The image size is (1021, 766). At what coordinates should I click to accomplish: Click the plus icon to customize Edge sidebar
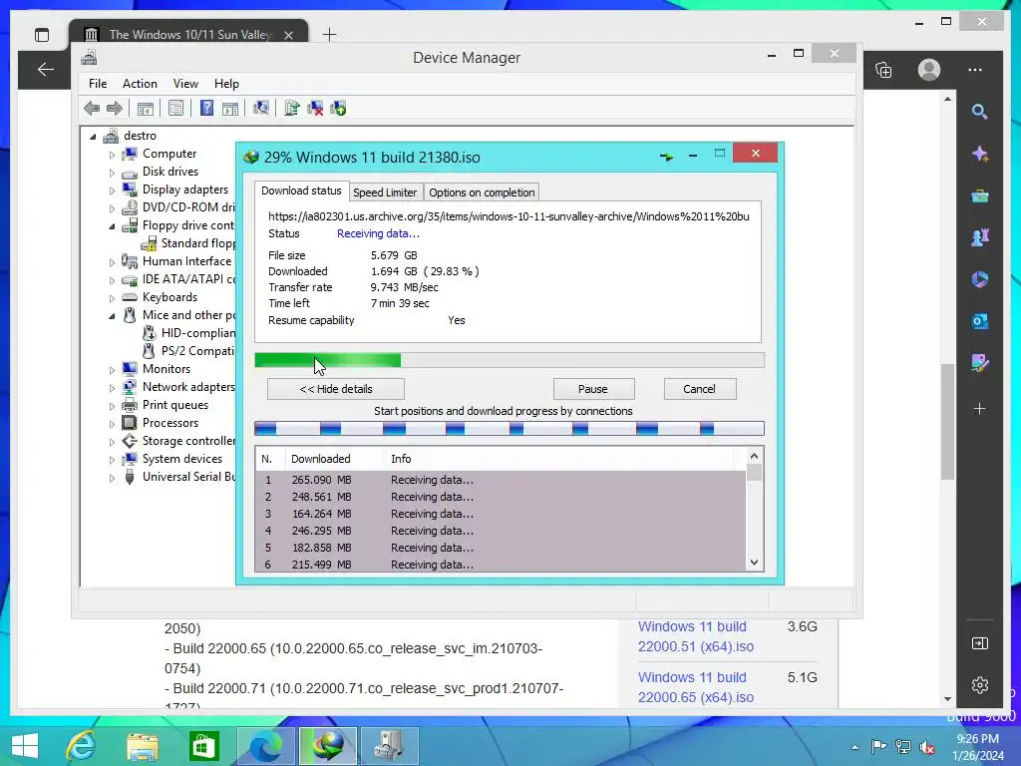[979, 408]
